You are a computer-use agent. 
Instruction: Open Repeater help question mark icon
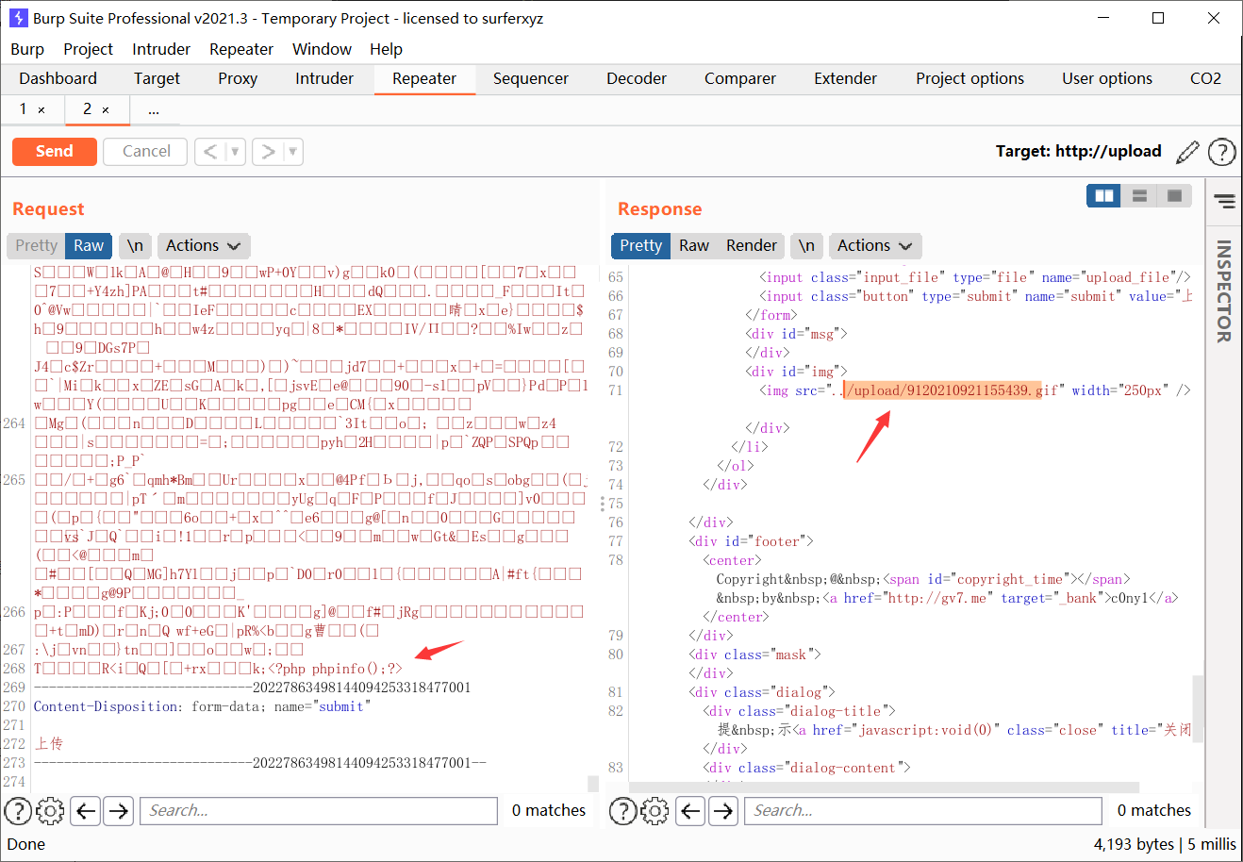tap(1221, 151)
